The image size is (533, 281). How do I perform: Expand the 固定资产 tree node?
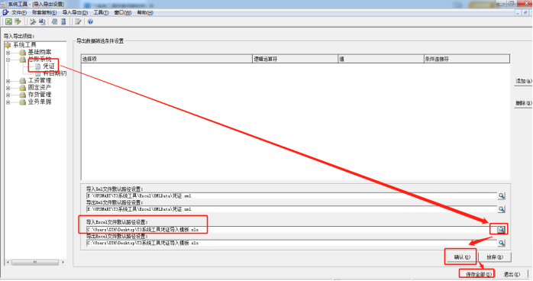8,89
